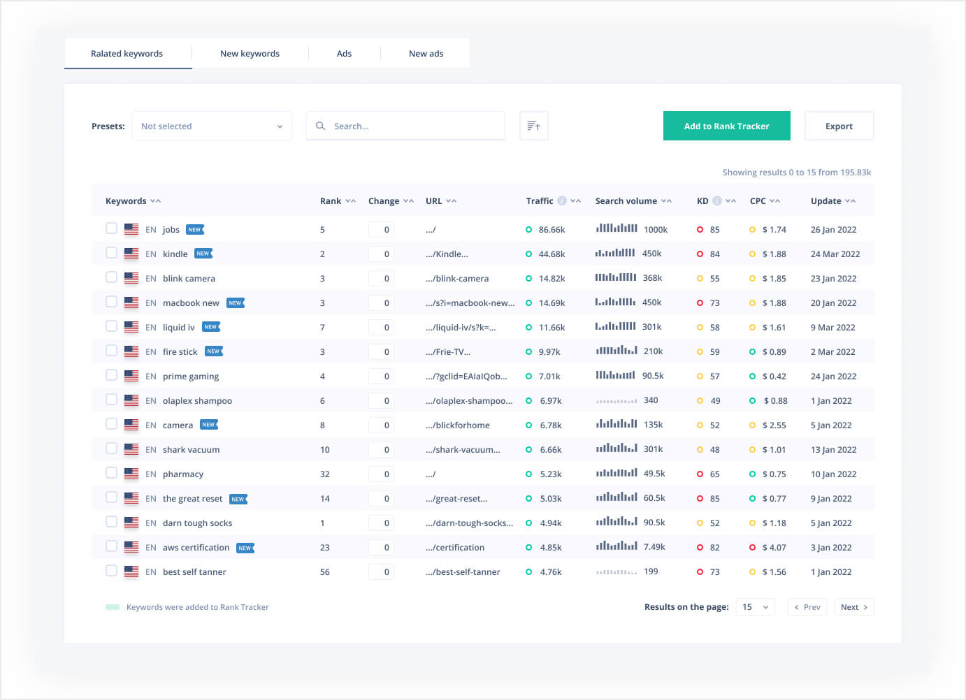Screen dimensions: 966x700
Task: Tick the darn tough socks checkbox
Action: (111, 522)
